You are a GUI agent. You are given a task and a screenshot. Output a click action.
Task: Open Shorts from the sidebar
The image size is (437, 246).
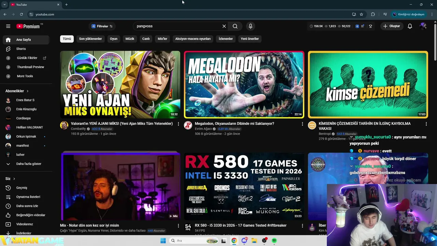[x=27, y=49]
